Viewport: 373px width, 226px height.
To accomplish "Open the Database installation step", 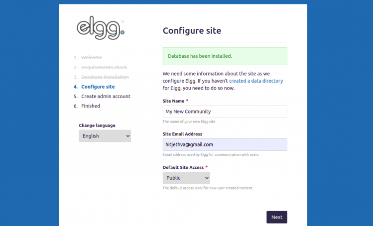I will (x=105, y=77).
